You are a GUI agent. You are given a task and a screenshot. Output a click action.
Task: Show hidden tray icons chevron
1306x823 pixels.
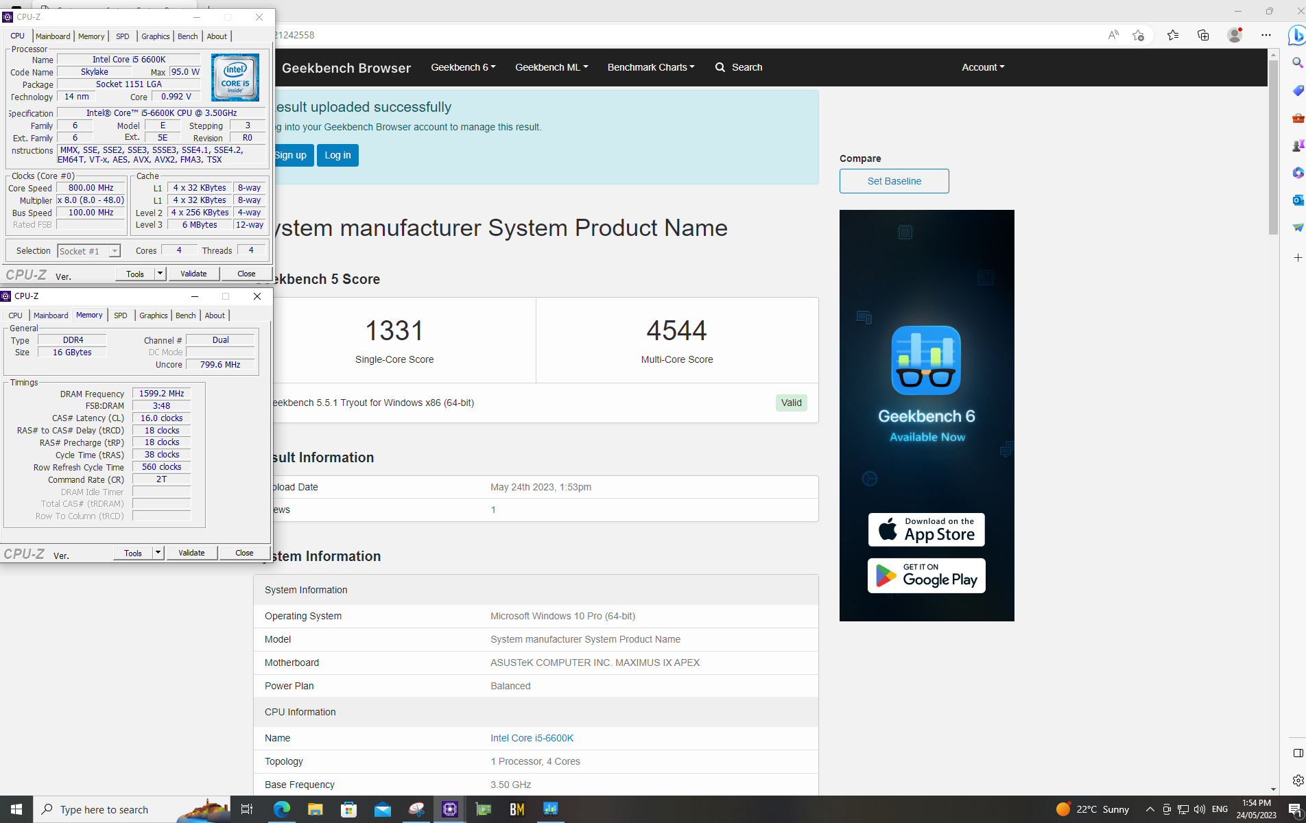tap(1150, 809)
